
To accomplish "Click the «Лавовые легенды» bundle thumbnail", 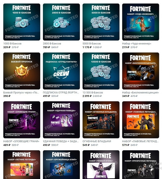I will point(141,120).
